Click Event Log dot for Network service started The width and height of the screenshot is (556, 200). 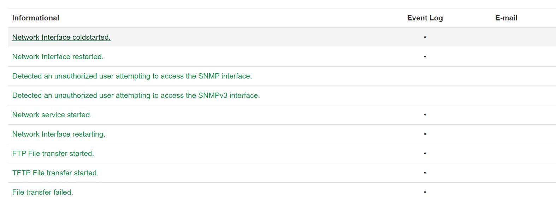coord(425,114)
